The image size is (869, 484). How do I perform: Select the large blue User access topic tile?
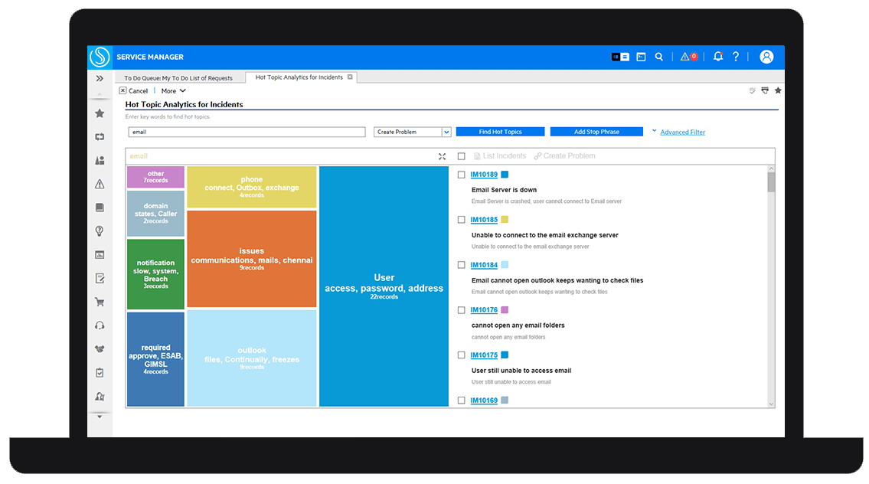[x=384, y=287]
